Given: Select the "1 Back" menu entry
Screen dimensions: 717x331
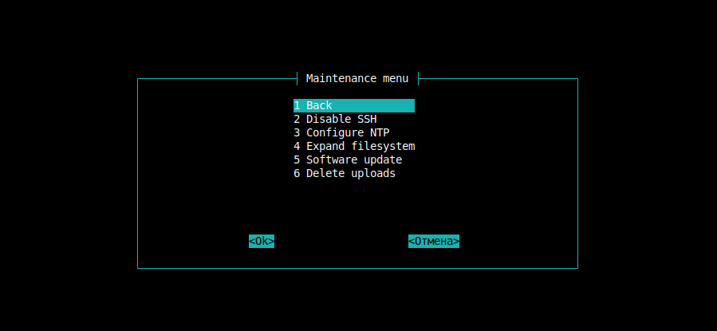Looking at the screenshot, I should (354, 105).
